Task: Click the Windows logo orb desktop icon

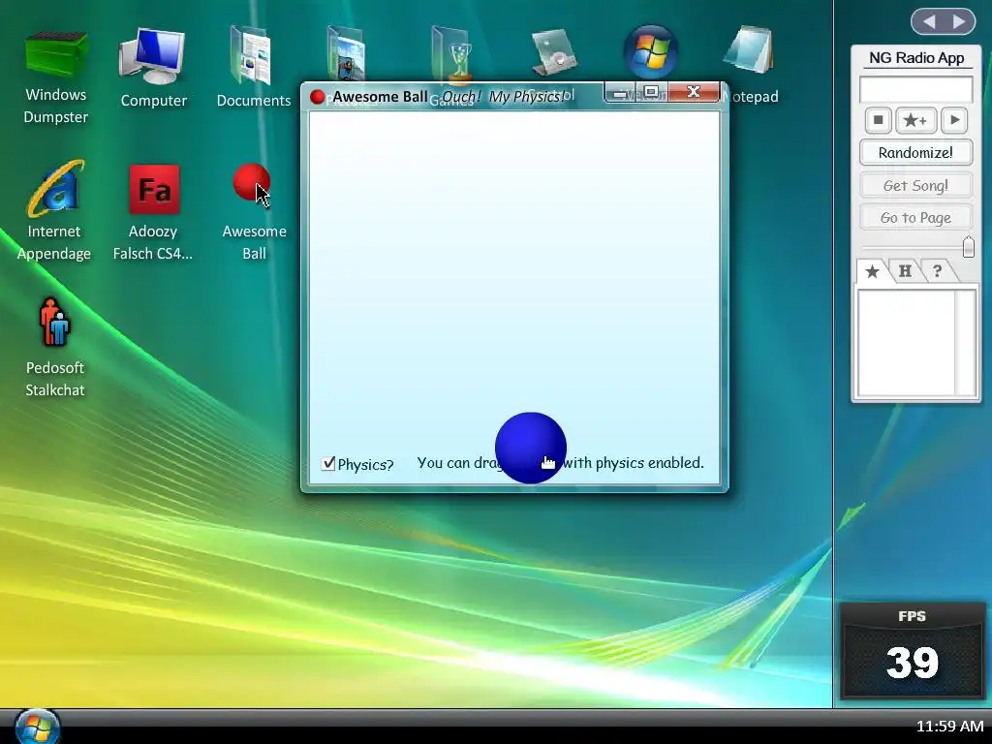Action: point(651,52)
